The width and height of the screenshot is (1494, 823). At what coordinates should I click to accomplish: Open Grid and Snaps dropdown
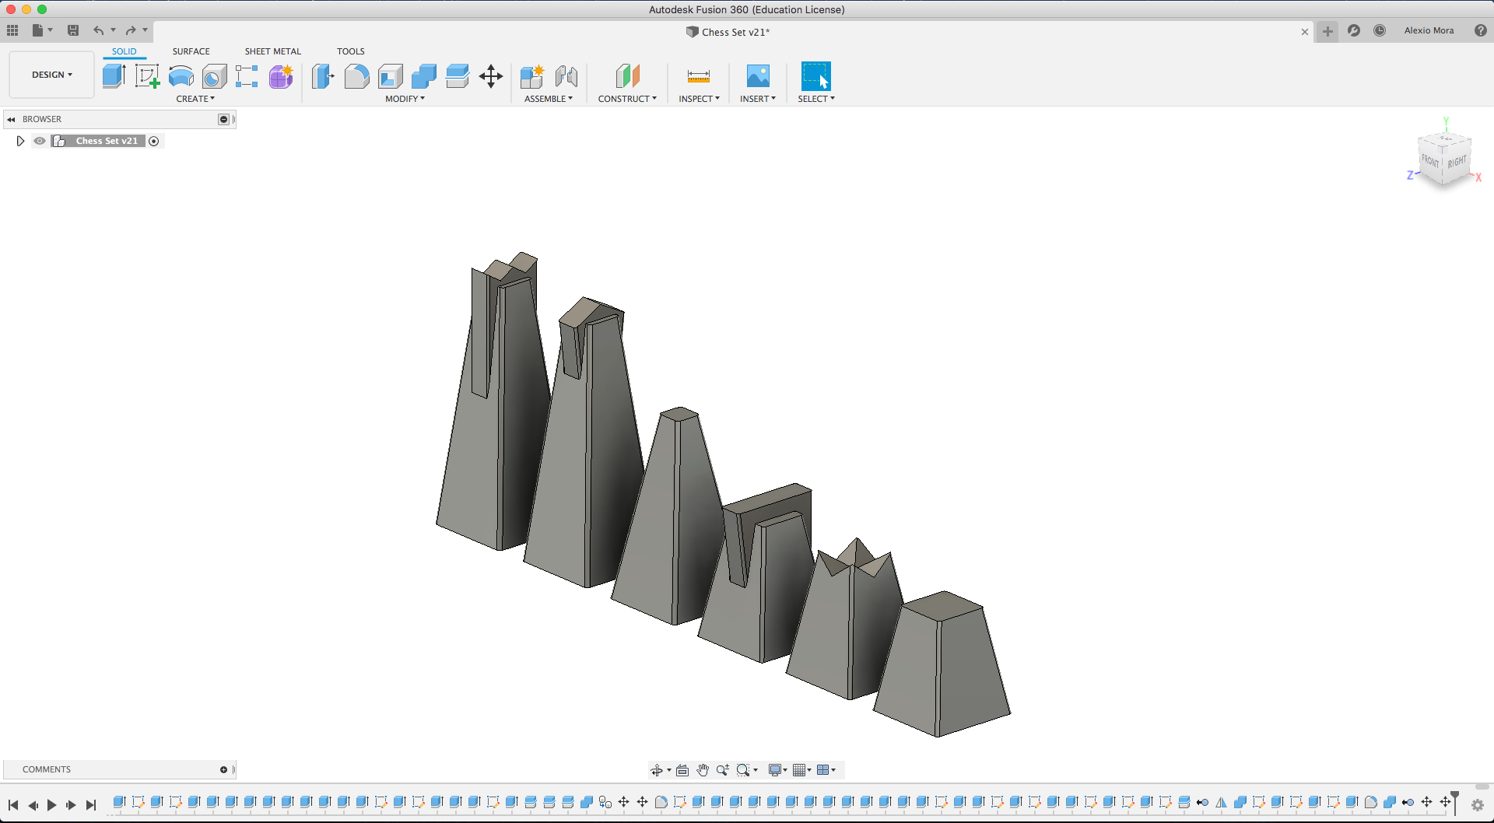[802, 770]
